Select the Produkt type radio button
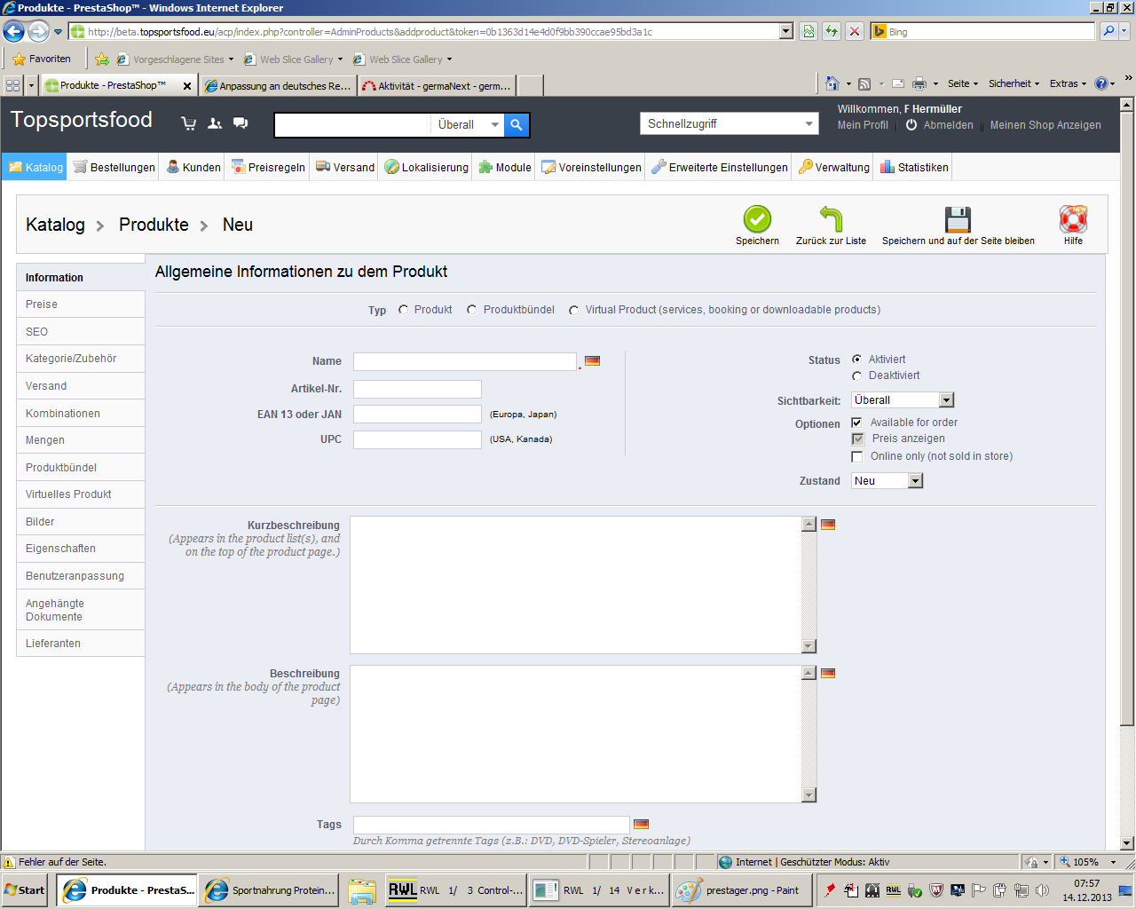Image resolution: width=1136 pixels, height=909 pixels. point(404,310)
